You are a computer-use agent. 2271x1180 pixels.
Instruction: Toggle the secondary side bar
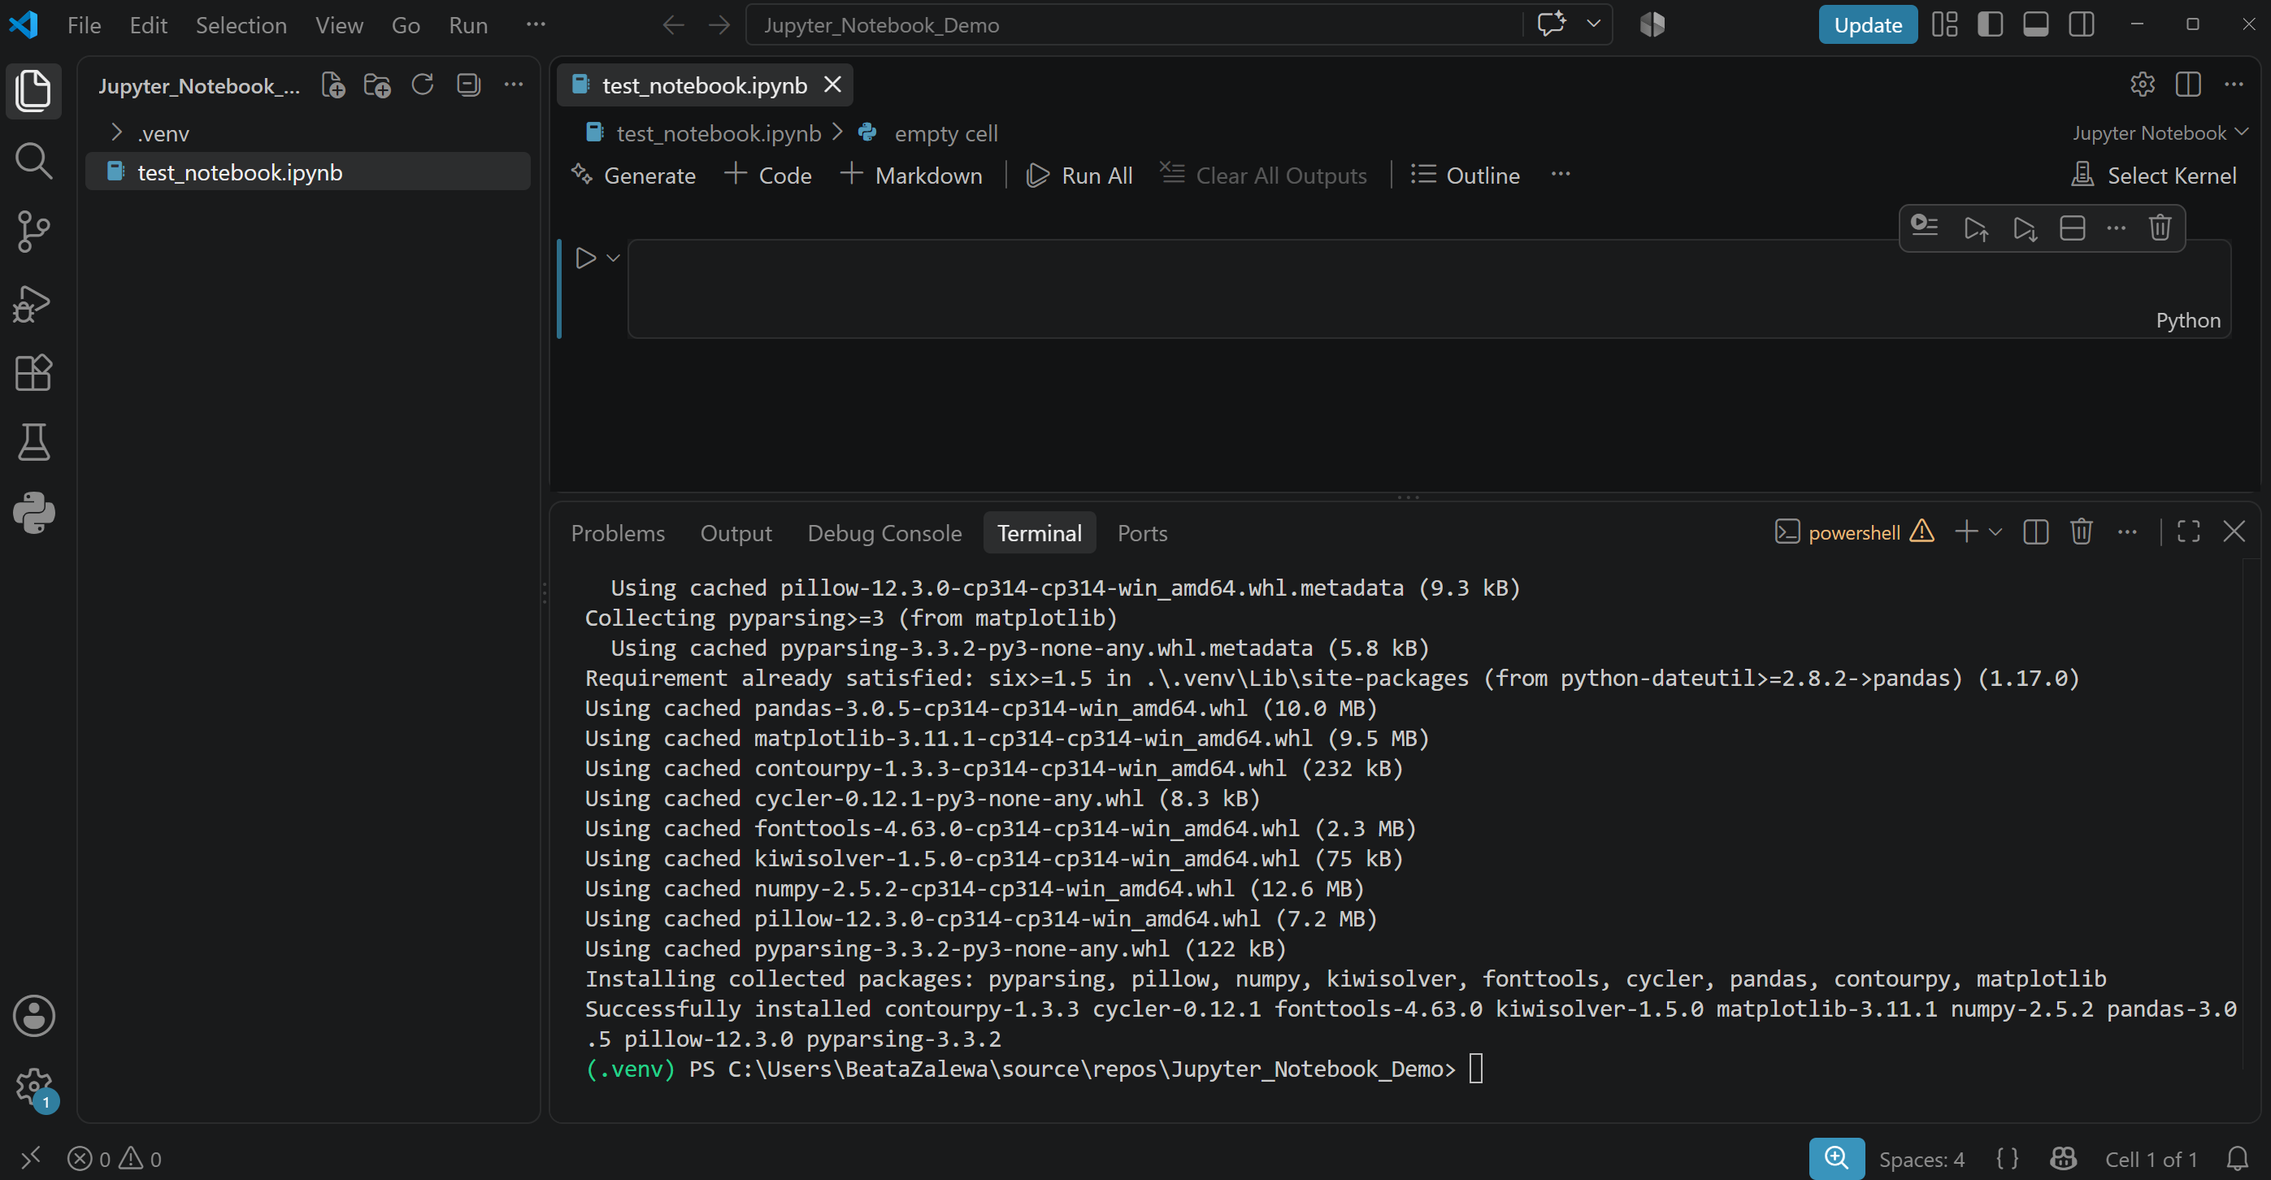click(2082, 24)
